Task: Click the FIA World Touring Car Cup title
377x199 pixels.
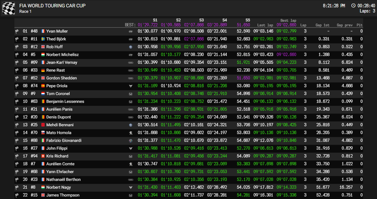Action: [x=52, y=6]
